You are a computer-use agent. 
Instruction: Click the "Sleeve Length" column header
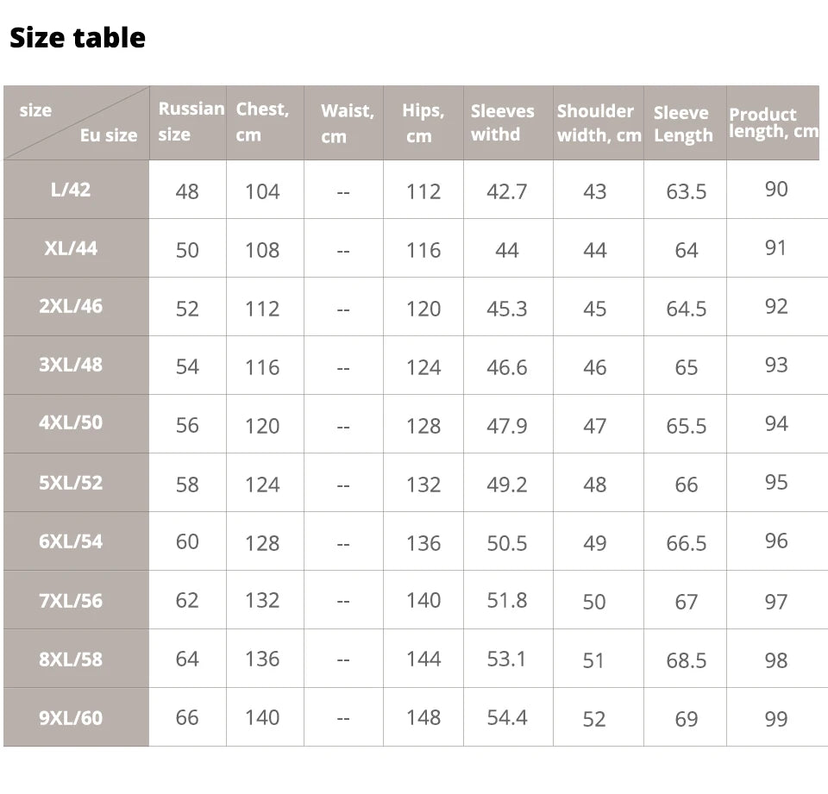683,123
